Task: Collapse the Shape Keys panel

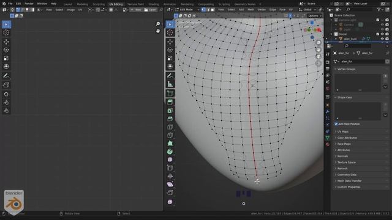Action: (361, 98)
